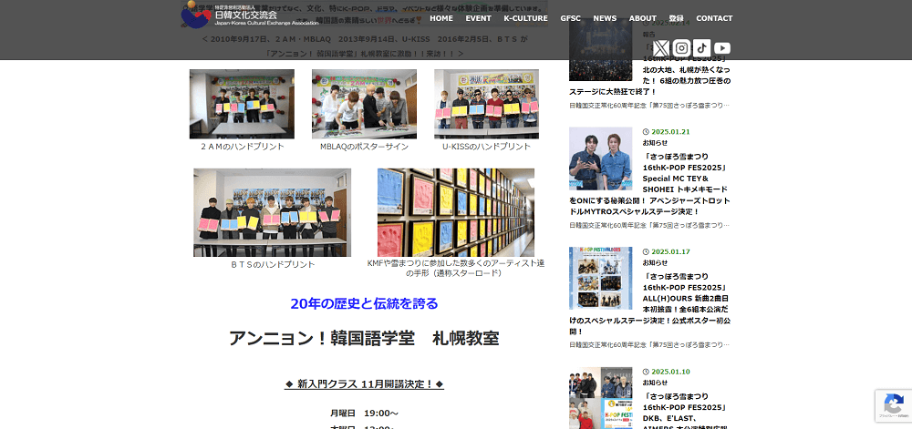Click the heading '20年の歴史と伝統を誇る'

[x=364, y=303]
